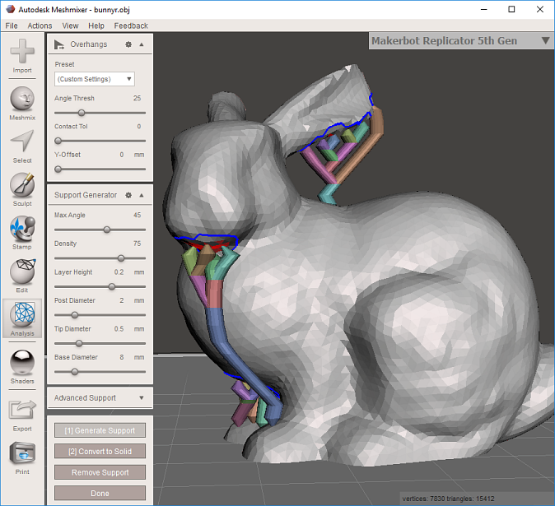Expand the Advanced Support section
Image resolution: width=555 pixels, height=506 pixels.
(x=142, y=397)
